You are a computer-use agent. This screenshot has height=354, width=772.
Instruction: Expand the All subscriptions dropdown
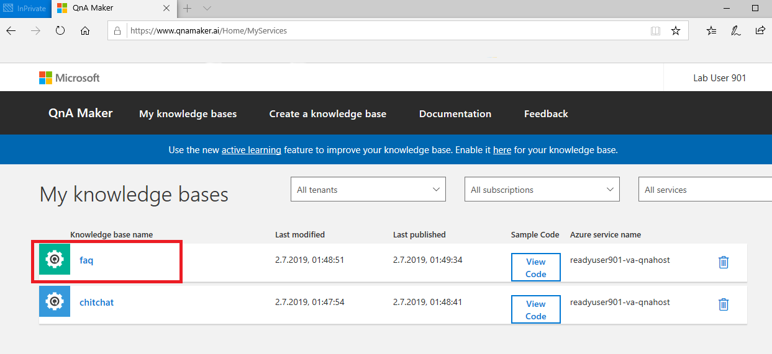[542, 189]
